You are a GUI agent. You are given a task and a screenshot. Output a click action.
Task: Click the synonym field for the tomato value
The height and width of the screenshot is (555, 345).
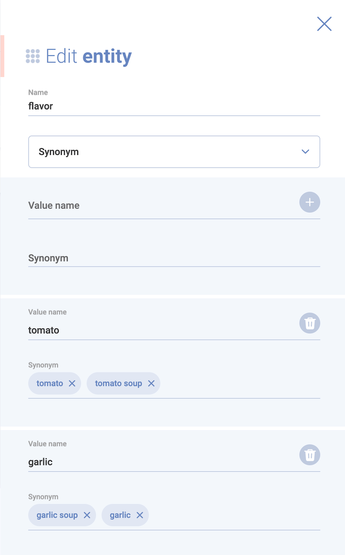click(239, 383)
